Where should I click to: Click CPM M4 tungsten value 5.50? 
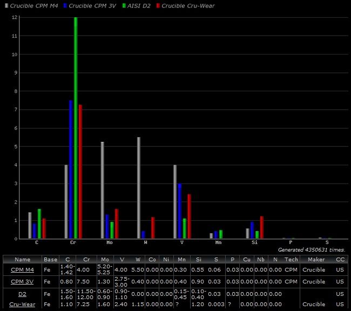(138, 269)
